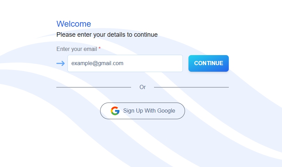The height and width of the screenshot is (167, 282).
Task: Click the word "continue" in the subtitle
Action: [146, 35]
